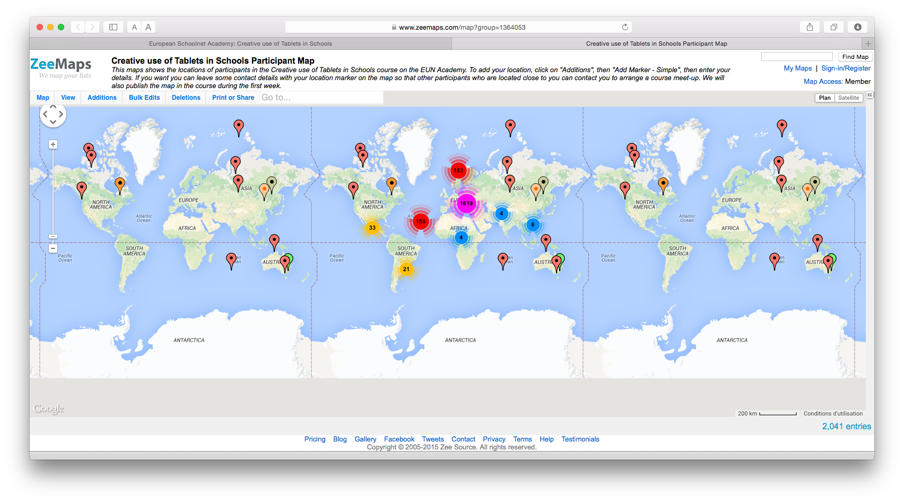
Task: Switch to the European Schoolnet Academy tab
Action: tap(240, 44)
